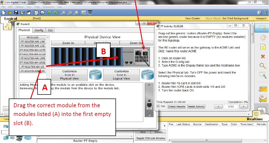This screenshot has height=143, width=269.
Task: Click the Paste toolbar icon
Action: click(x=43, y=12)
